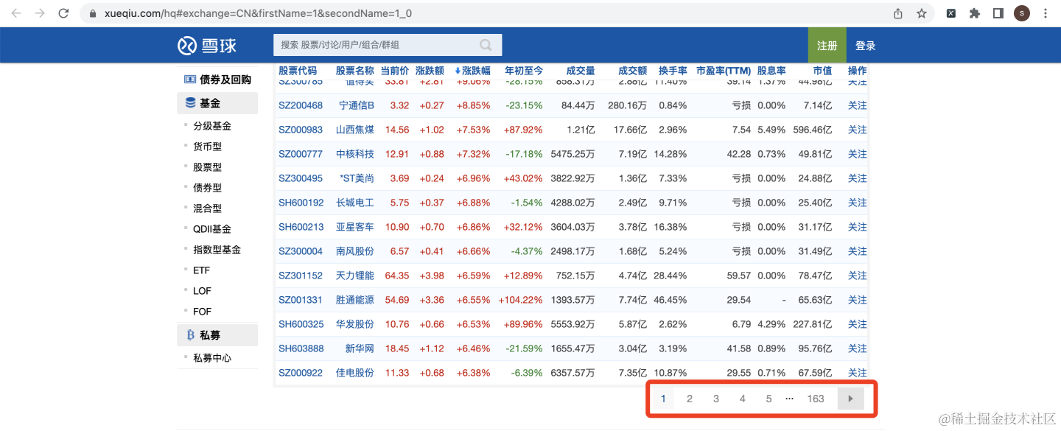Toggle the browser side panel icon

[998, 13]
